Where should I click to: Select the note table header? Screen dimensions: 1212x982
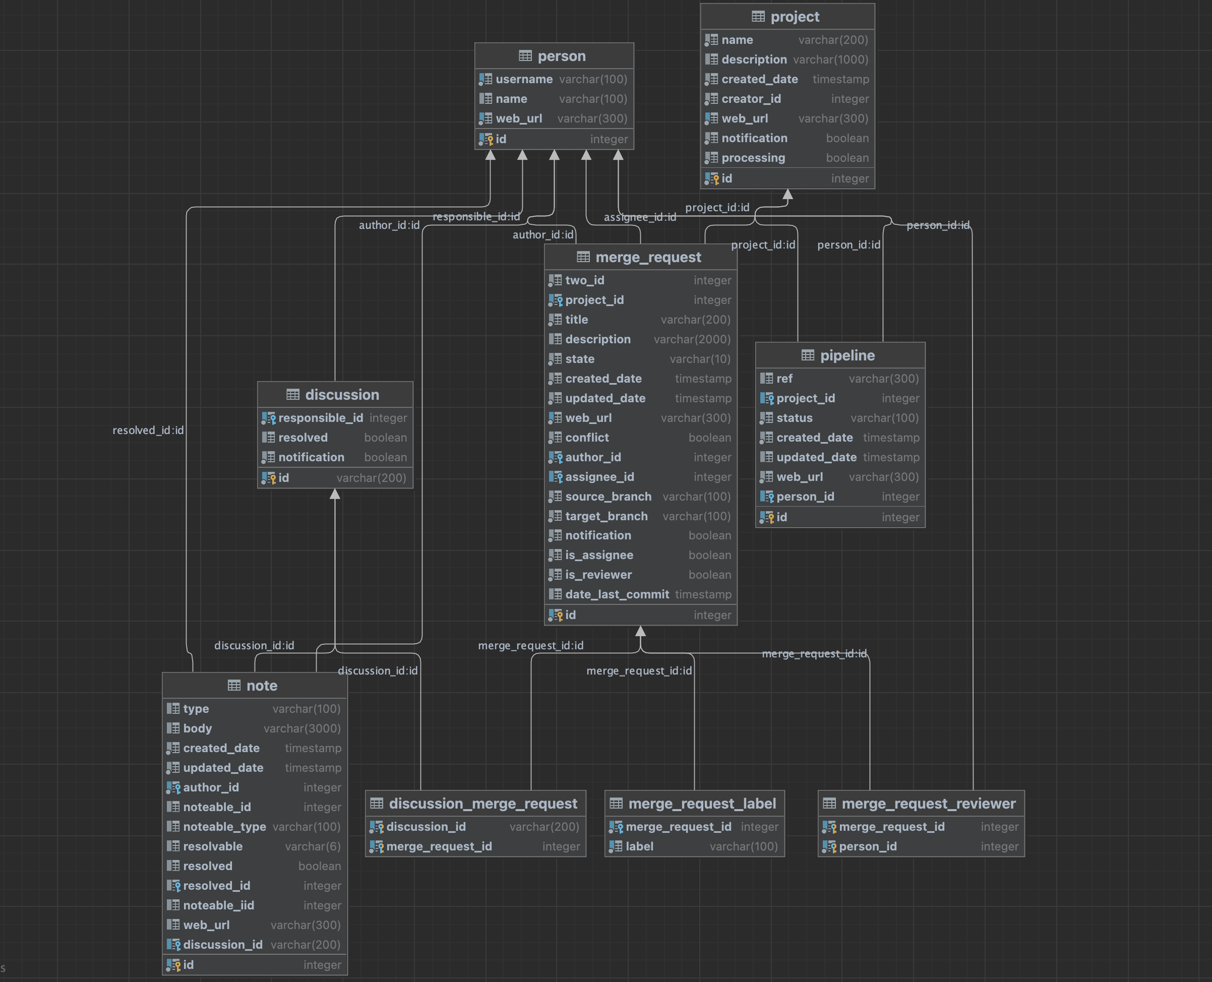pyautogui.click(x=255, y=686)
